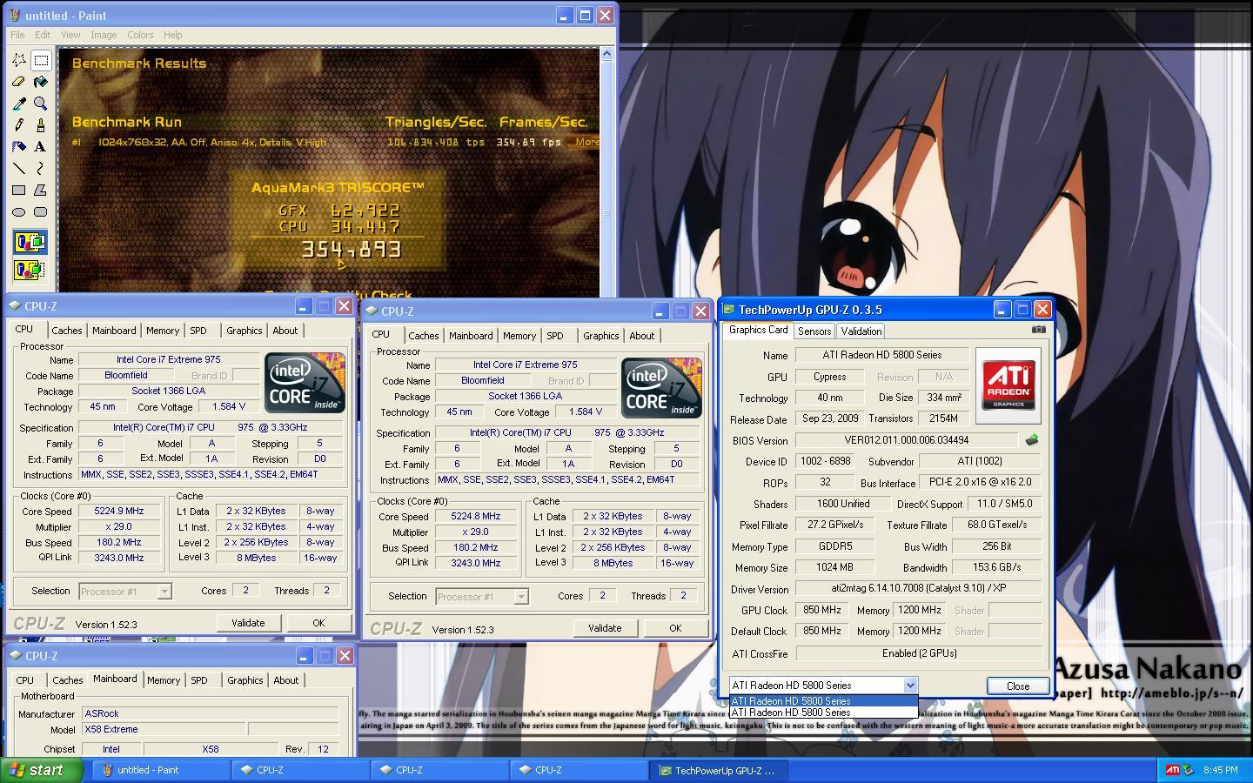Viewport: 1253px width, 783px height.
Task: Click the BIOS save chip icon in GPU-Z
Action: click(1032, 440)
